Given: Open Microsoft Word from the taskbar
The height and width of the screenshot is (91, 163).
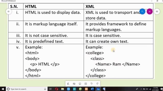Looking at the screenshot, I should [92, 89].
